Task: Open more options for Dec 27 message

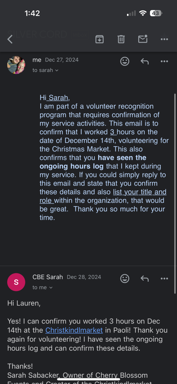Action: pos(164,61)
